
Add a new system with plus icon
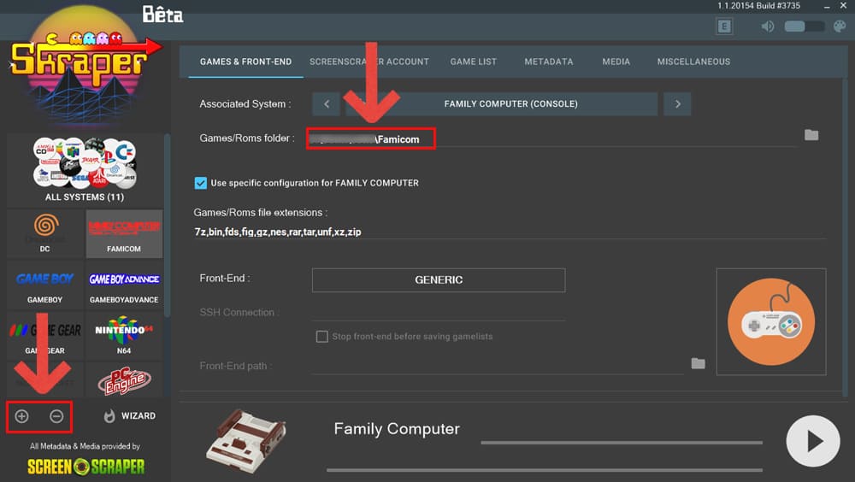point(22,416)
